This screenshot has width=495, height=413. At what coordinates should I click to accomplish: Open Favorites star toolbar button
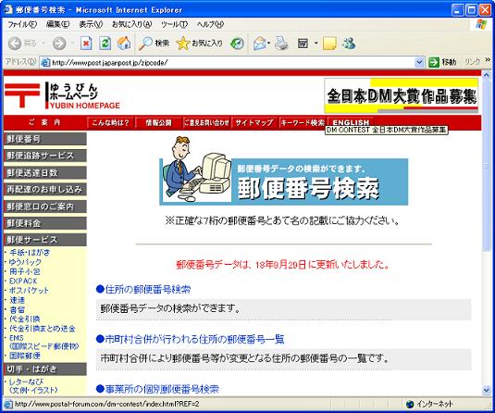pos(199,44)
